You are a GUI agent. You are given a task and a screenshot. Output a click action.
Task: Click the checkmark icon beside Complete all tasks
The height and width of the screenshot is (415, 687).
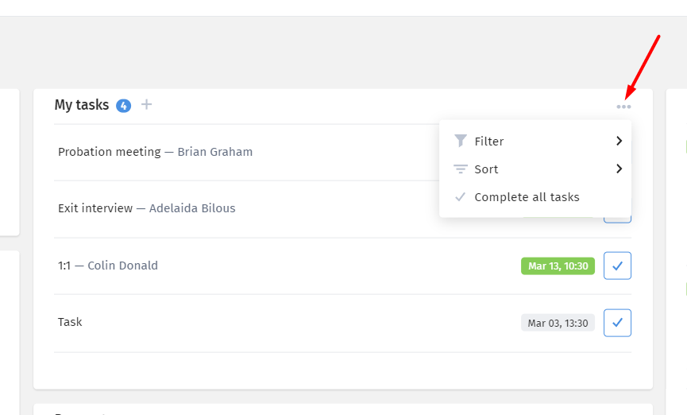(x=460, y=197)
